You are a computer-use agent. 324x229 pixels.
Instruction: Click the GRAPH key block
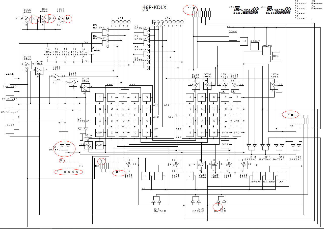(x=266, y=51)
